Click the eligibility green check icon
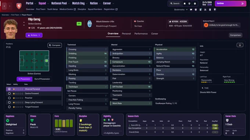Screen dimensions: 250x140 point(104,120)
